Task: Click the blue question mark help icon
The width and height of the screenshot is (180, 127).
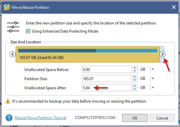Action: [x=9, y=118]
